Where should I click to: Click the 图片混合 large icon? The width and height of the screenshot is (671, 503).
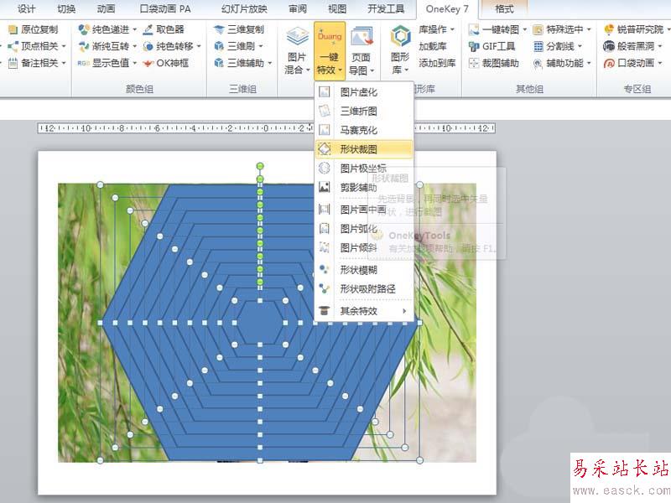pos(298,36)
